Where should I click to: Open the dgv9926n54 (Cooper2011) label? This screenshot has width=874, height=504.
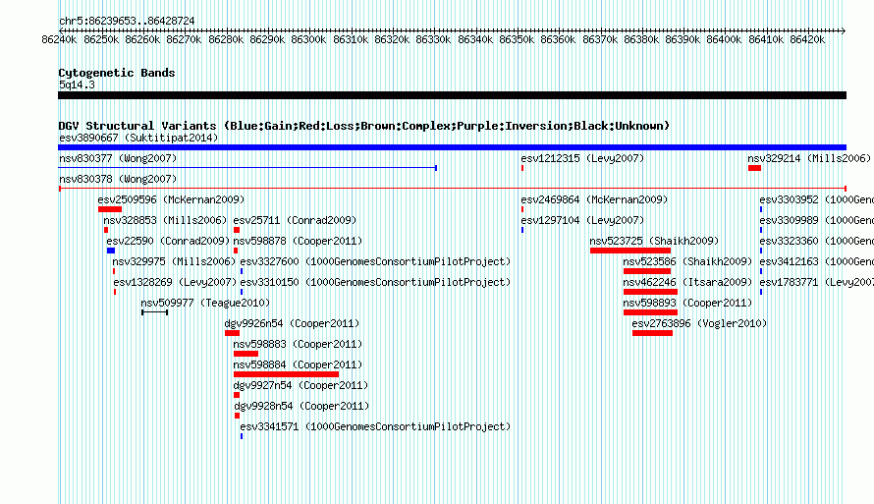tap(292, 323)
